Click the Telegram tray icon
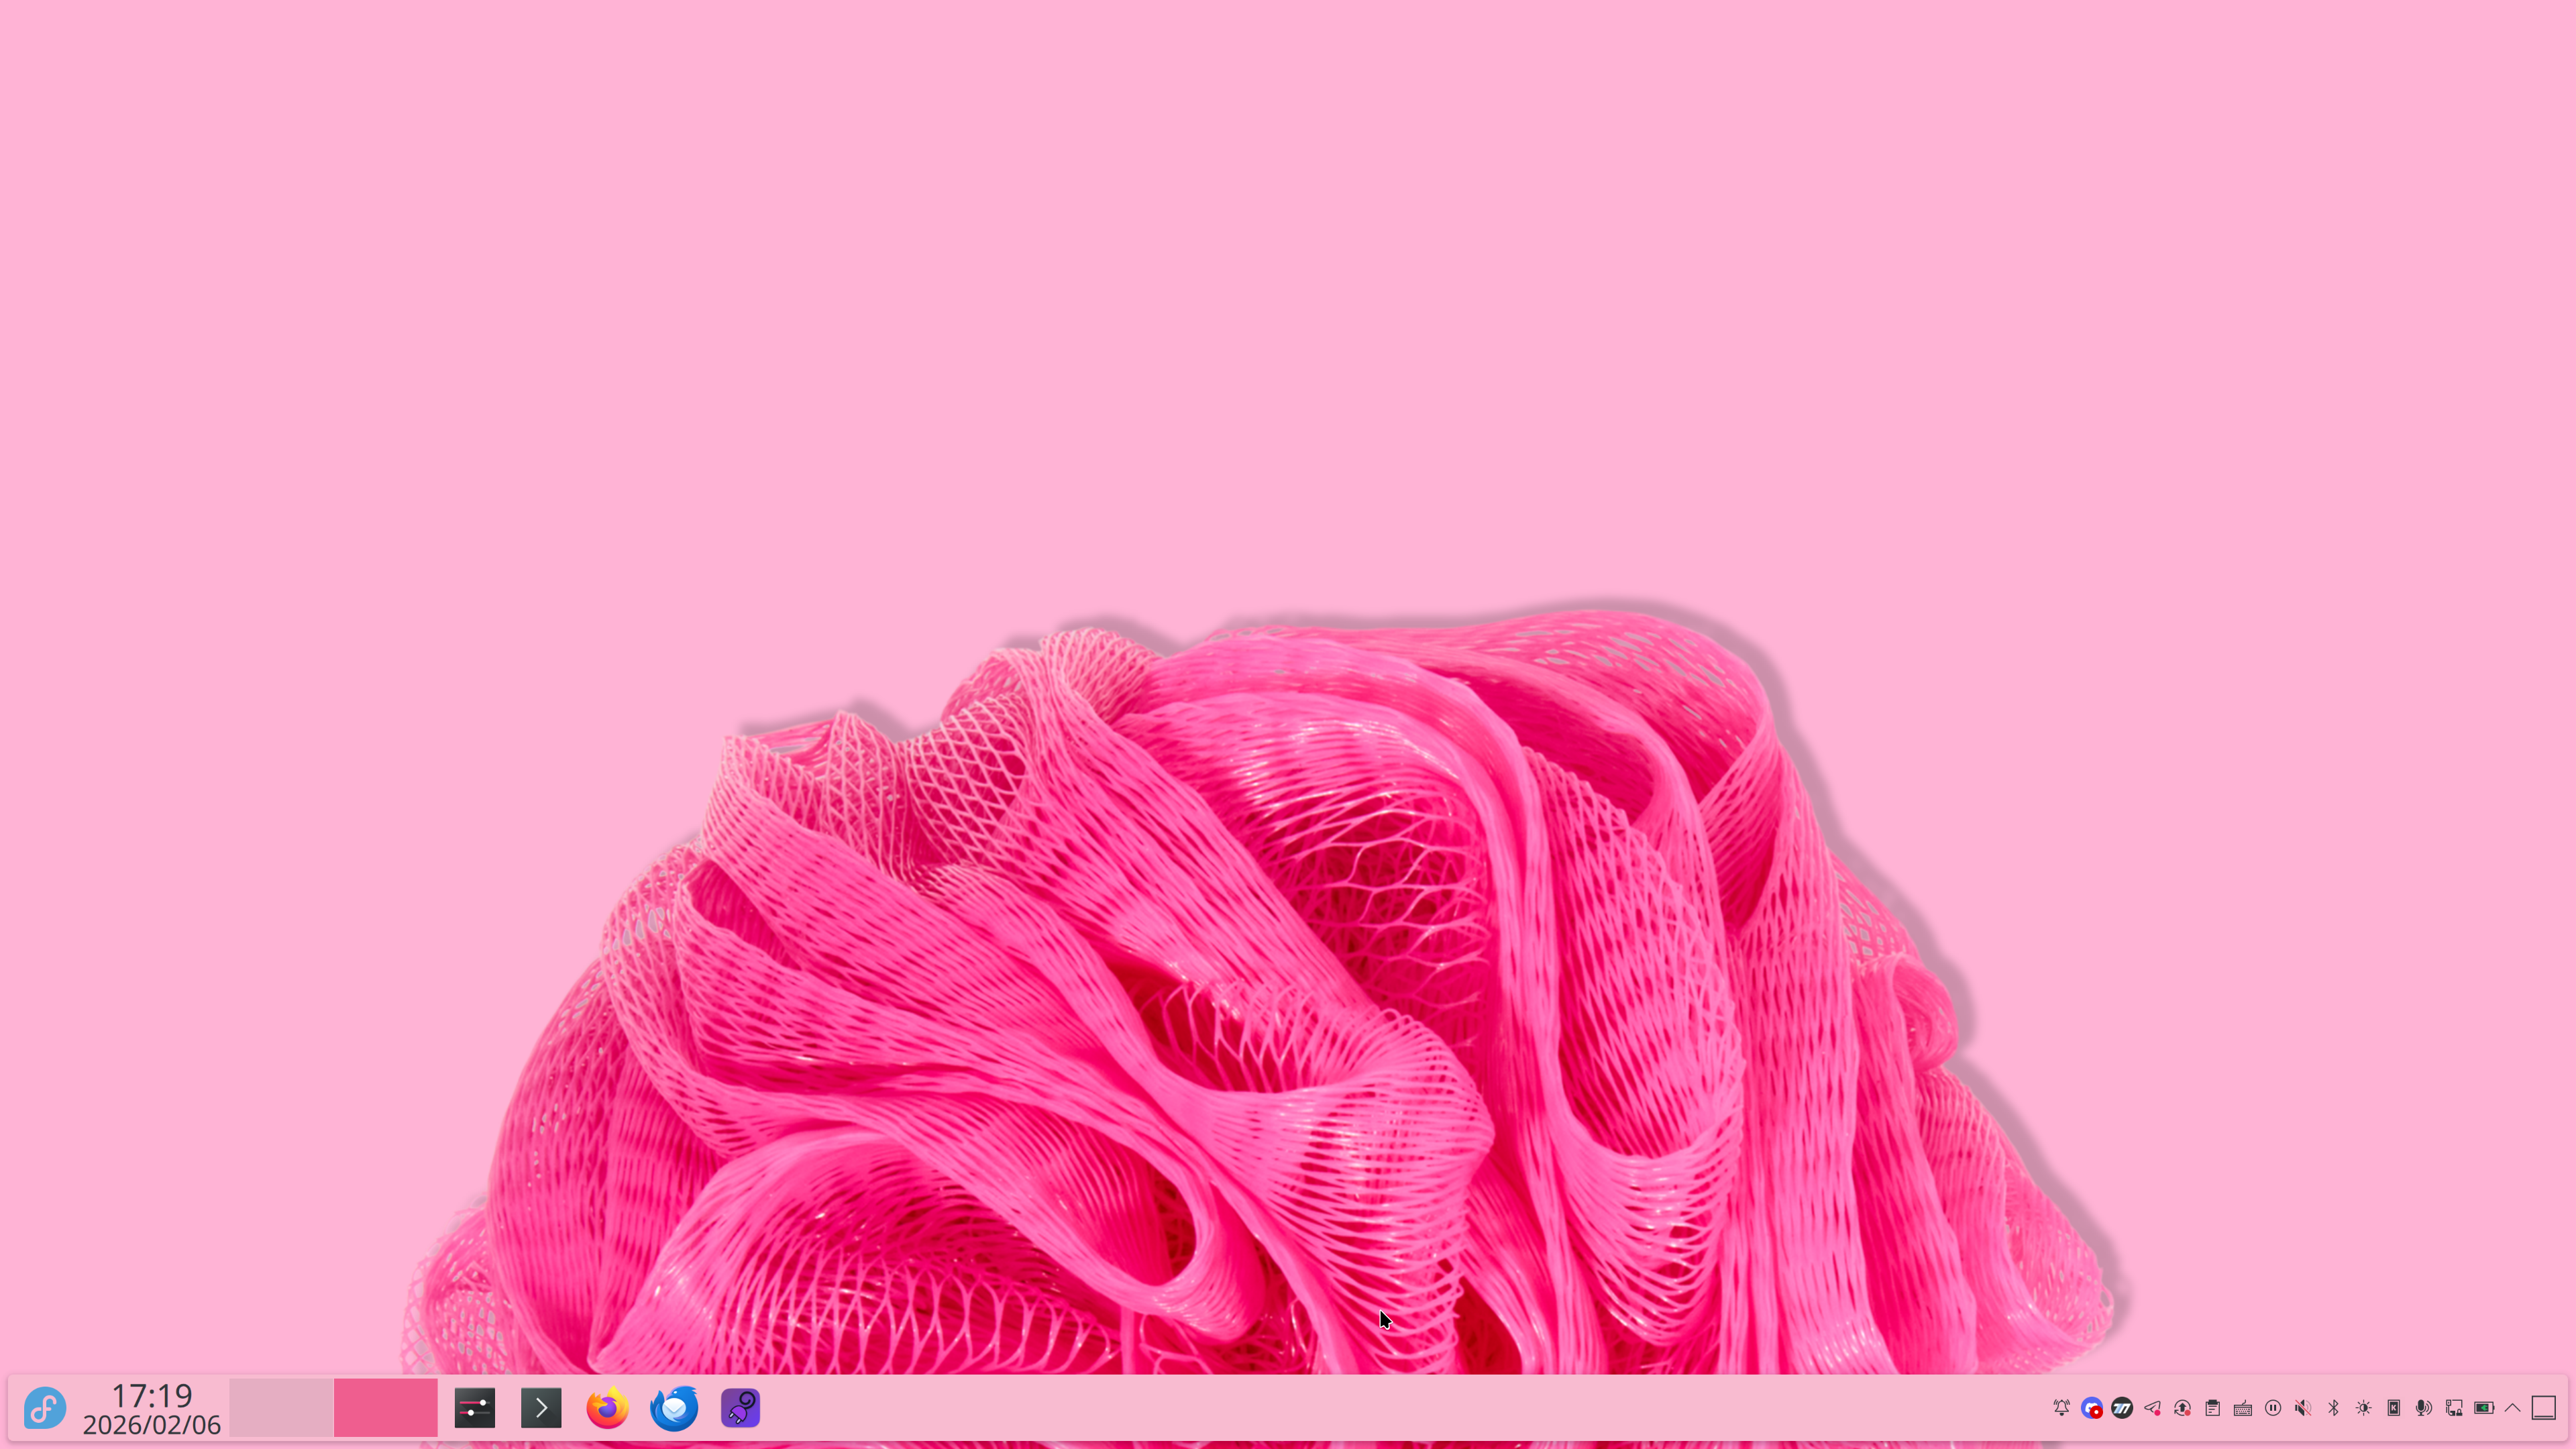The image size is (2576, 1449). coord(2152,1408)
